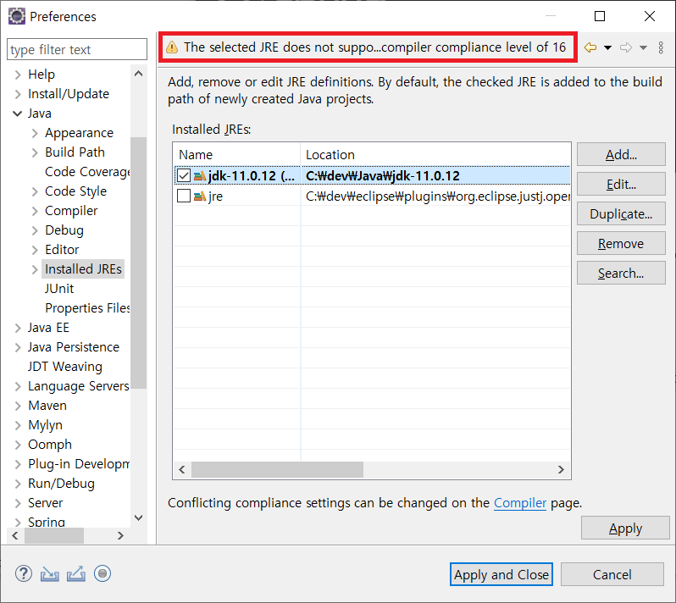Click the Edit... button

coord(621,184)
